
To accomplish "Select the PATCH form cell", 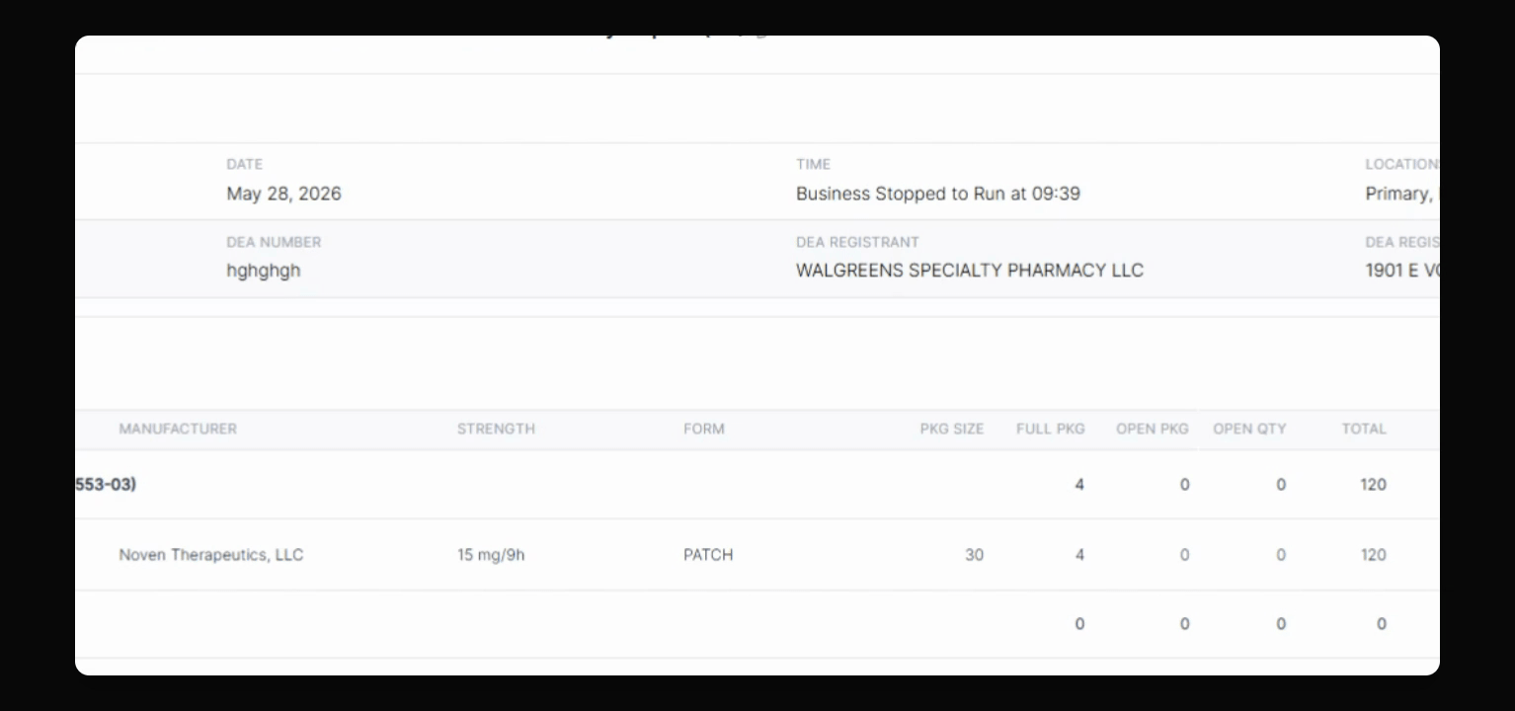I will (708, 555).
